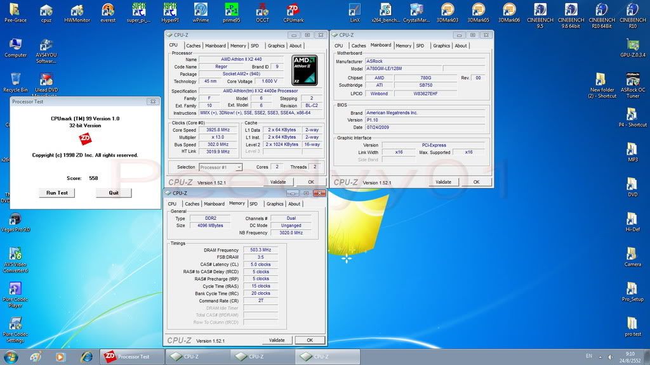
Task: Click the Model field A780GM-LE/128M
Action: 403,68
